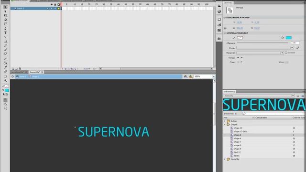Open the stroke Scale dropdown
Screen dimensions: 306x172
click(260, 53)
